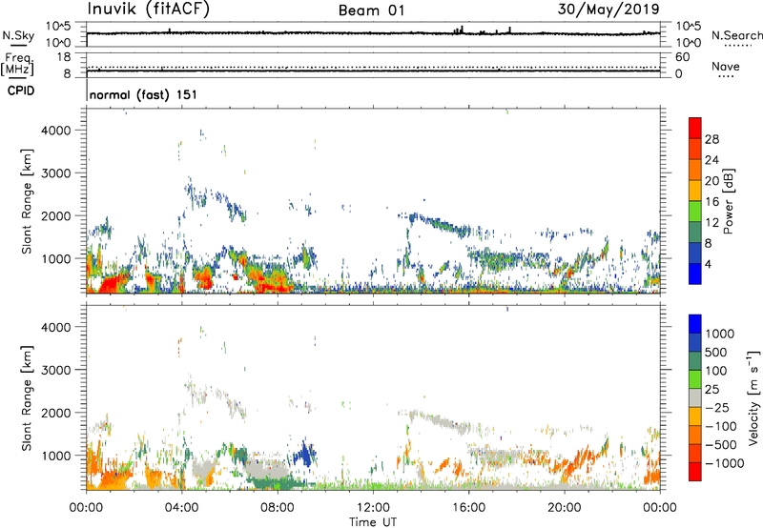Click the '28' power scale value
This screenshot has height=528, width=763.
coord(711,139)
